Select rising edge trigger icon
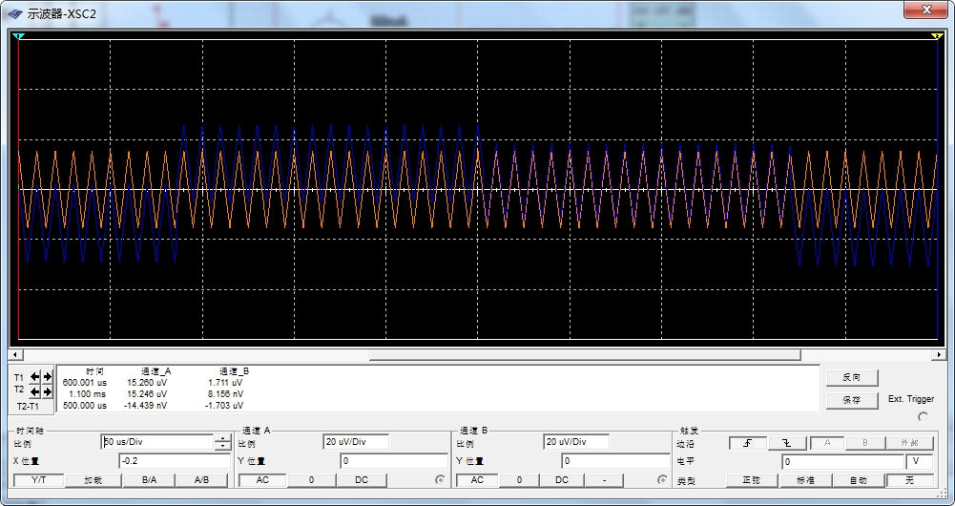The height and width of the screenshot is (506, 955). click(x=747, y=443)
